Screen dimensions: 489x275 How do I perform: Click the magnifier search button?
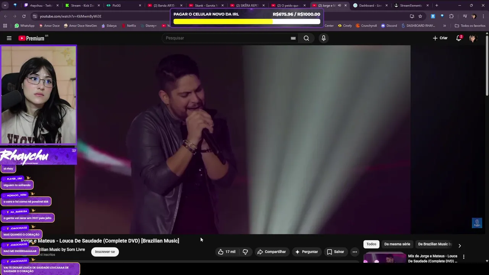coord(306,38)
